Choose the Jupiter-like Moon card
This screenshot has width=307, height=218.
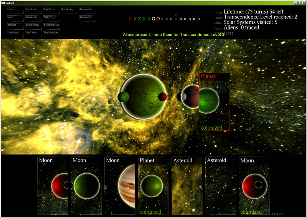click(120, 185)
